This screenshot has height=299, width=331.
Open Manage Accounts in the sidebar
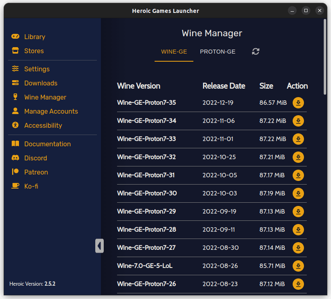(51, 111)
